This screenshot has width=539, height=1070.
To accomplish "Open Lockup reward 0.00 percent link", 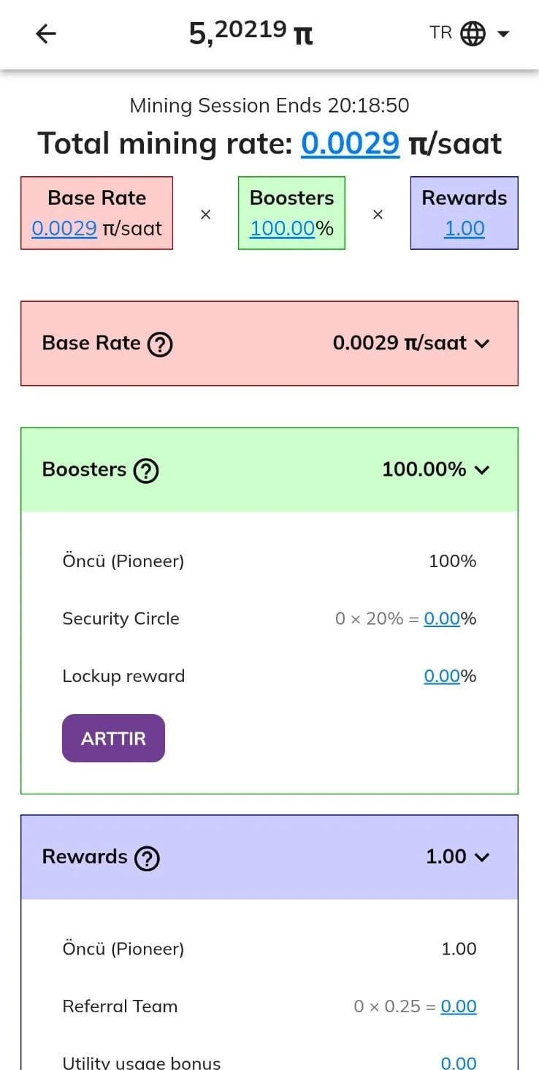I will pyautogui.click(x=442, y=676).
